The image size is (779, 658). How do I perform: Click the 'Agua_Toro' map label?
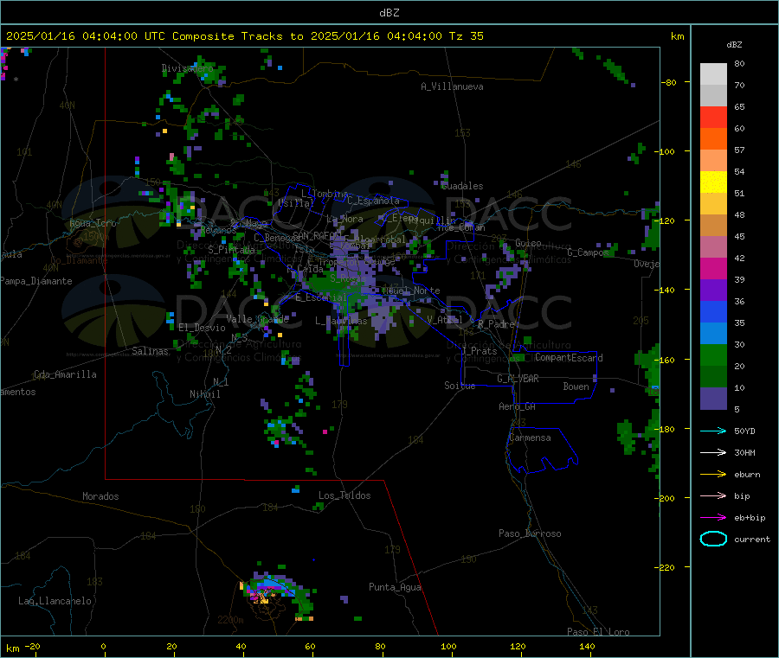pyautogui.click(x=93, y=223)
